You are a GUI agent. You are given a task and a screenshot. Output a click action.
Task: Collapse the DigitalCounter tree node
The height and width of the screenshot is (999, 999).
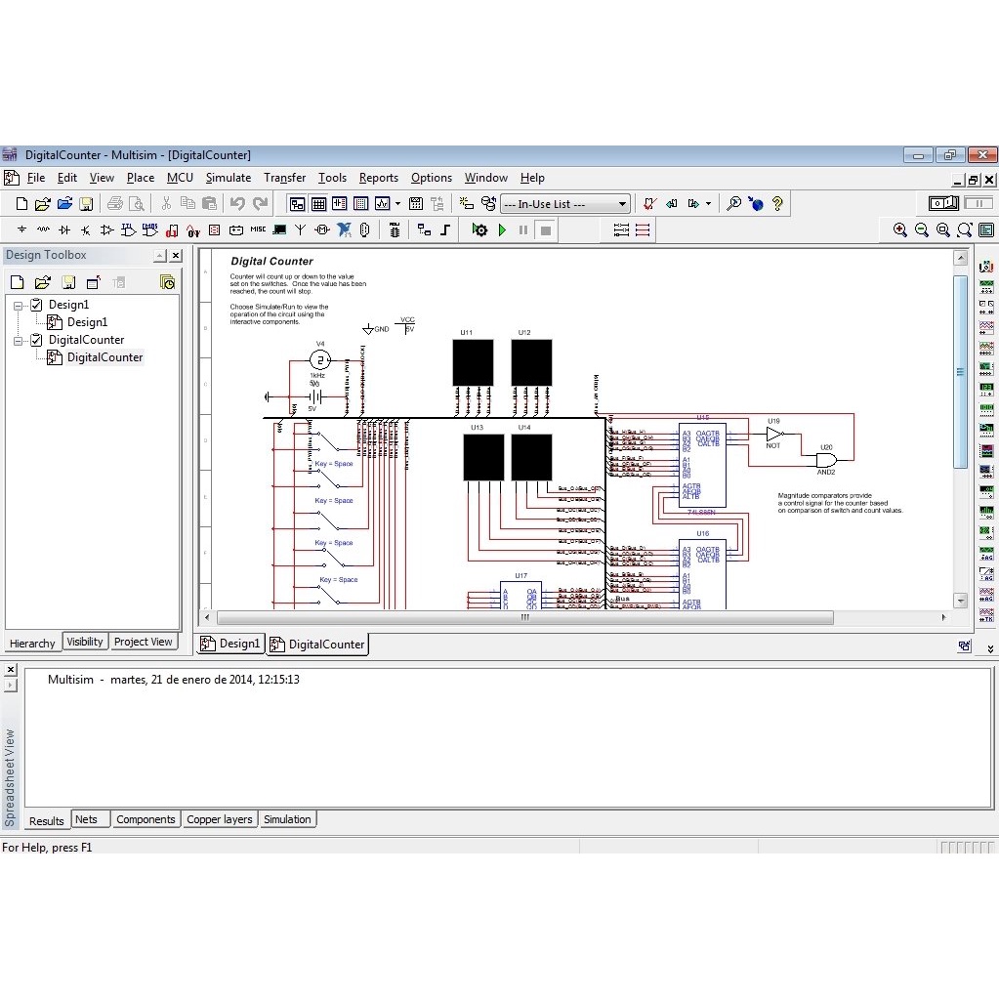pyautogui.click(x=18, y=340)
